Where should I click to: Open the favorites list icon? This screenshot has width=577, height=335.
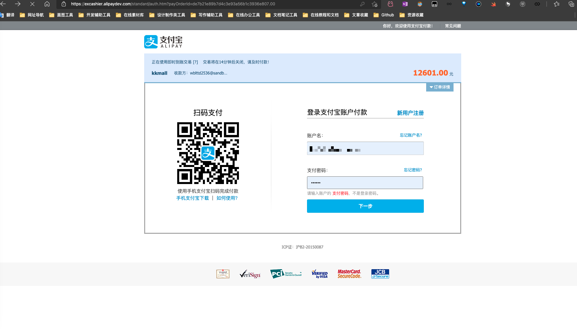(x=557, y=4)
